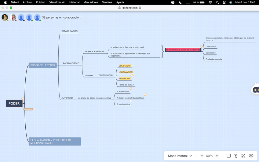Open the Historial menu

pyautogui.click(x=74, y=2)
